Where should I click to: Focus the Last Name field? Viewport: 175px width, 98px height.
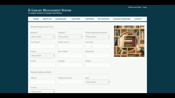98,46
